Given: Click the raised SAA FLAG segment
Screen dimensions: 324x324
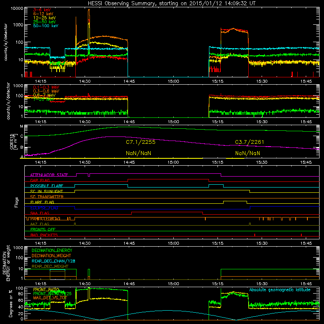Looking at the screenshot, I should (167, 212).
